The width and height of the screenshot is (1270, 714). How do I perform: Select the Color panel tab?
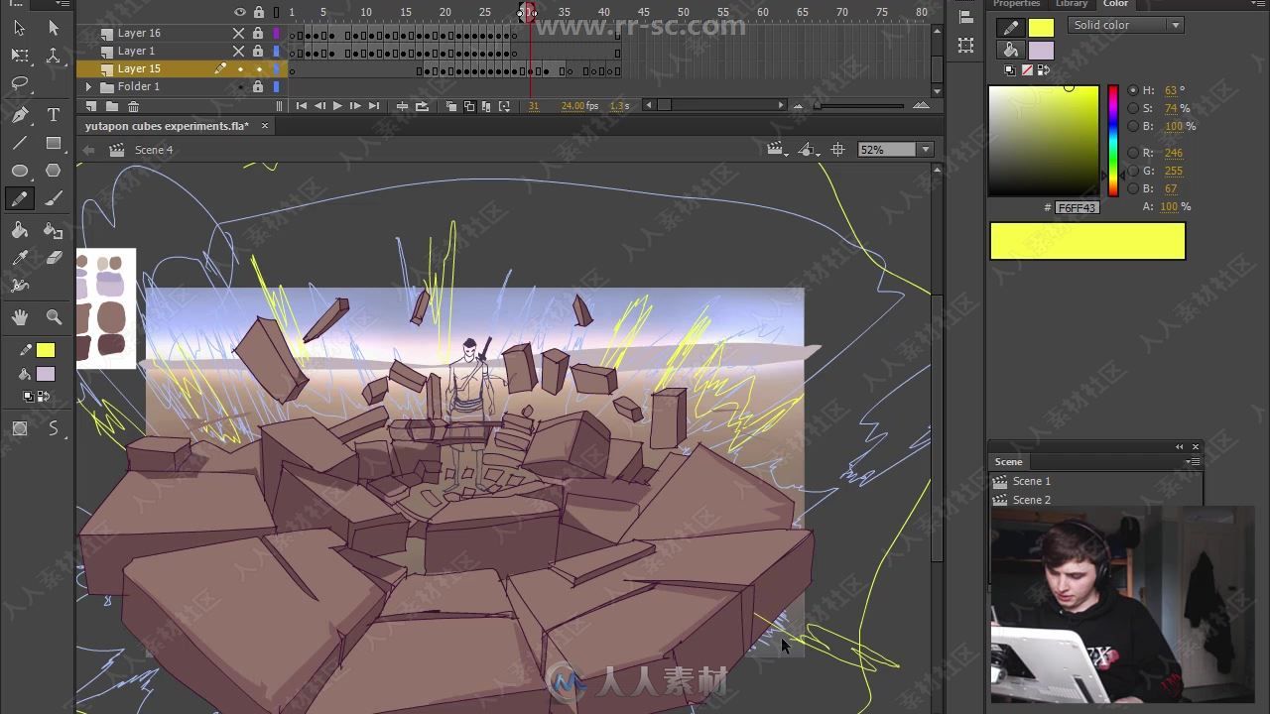click(1116, 4)
